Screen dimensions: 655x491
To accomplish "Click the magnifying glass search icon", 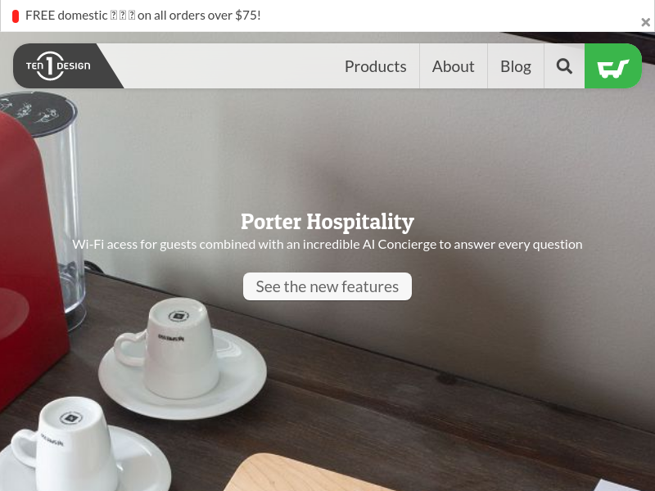I will [564, 66].
